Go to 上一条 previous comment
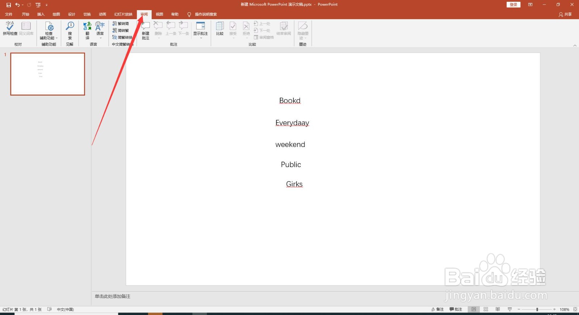 [171, 28]
